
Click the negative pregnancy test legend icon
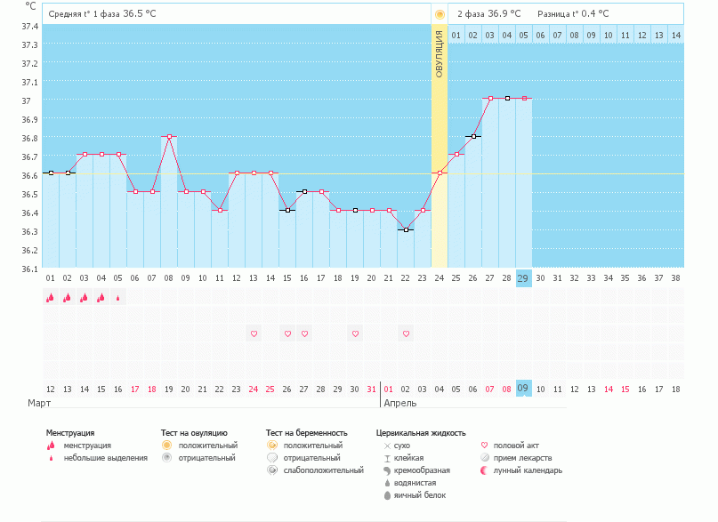coord(271,457)
